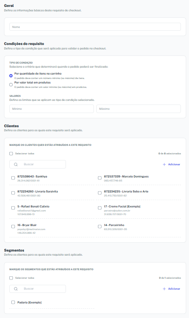Check the Sankhya client checkbox
The height and width of the screenshot is (318, 189).
[x=13, y=178]
